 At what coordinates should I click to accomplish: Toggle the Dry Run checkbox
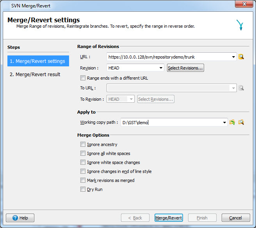(x=83, y=189)
